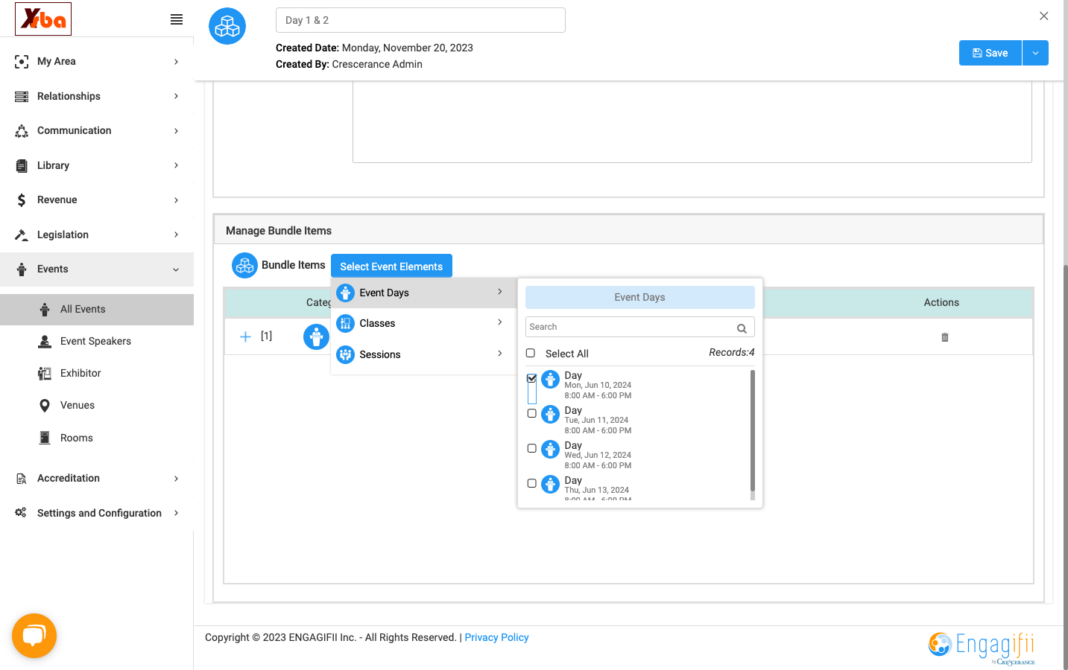Click the Xba logo
This screenshot has height=670, width=1068.
(43, 19)
